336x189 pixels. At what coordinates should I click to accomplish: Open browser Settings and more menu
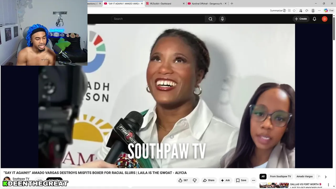(319, 10)
